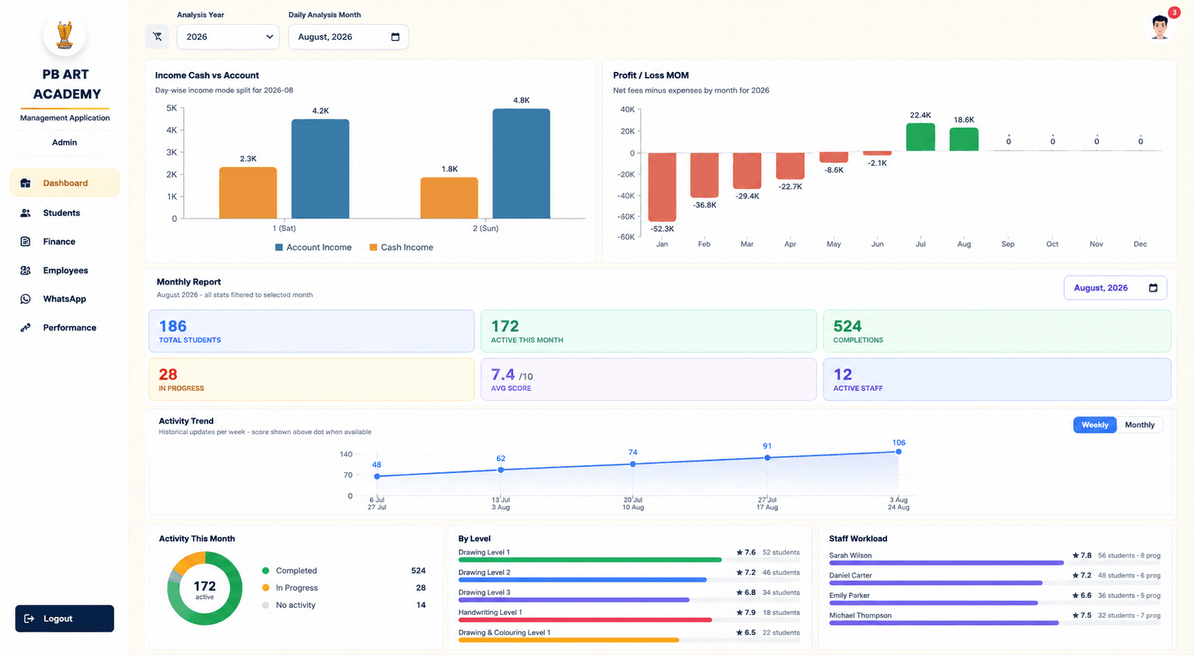Open the Students menu item
The image size is (1194, 655).
tap(64, 213)
